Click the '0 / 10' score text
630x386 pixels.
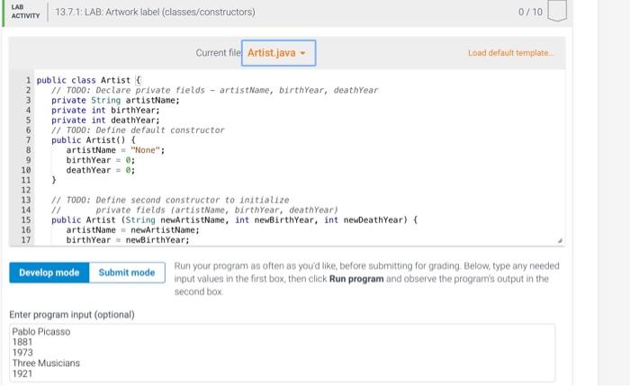[530, 12]
